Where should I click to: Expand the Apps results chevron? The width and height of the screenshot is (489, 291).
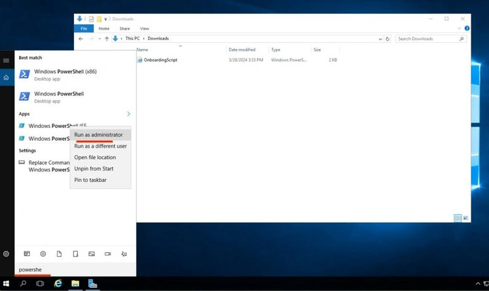(x=128, y=114)
